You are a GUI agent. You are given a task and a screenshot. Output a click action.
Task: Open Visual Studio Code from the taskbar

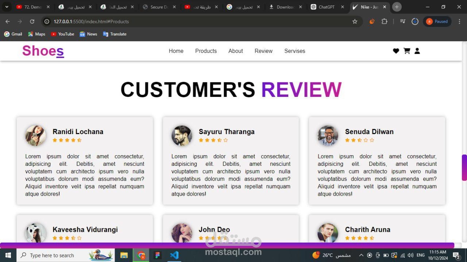coord(174,255)
